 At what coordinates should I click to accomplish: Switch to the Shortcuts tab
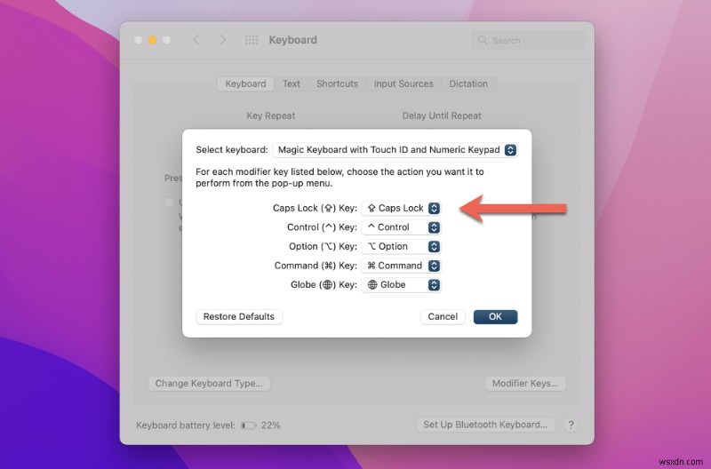click(x=338, y=83)
